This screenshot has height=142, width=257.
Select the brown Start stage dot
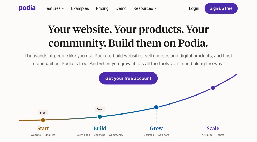tap(43, 120)
